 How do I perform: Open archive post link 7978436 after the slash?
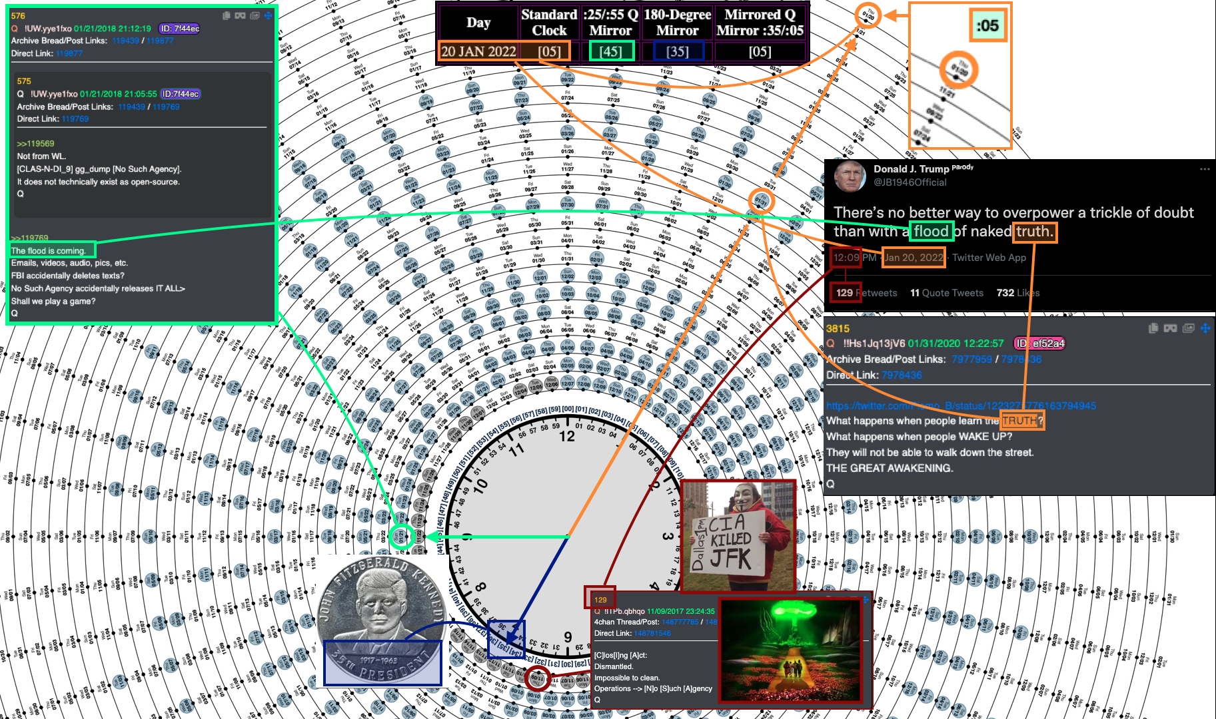point(1021,359)
